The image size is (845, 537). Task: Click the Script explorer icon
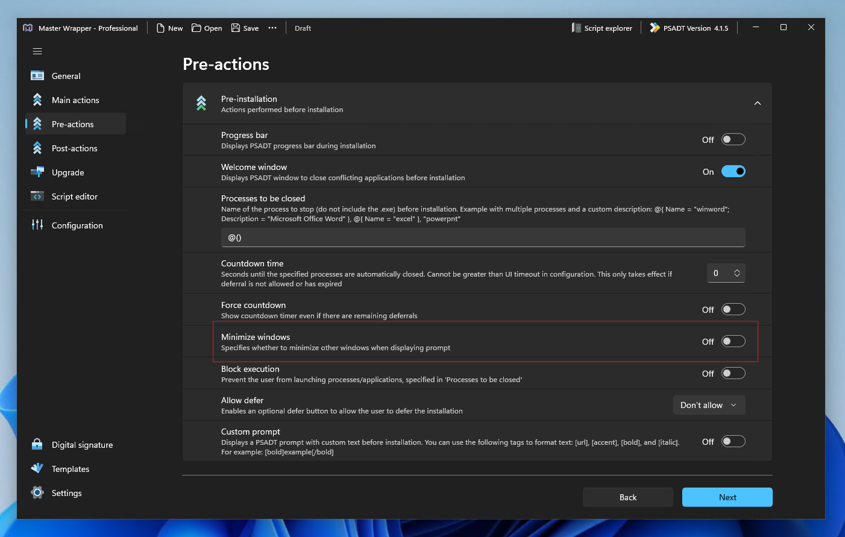576,28
